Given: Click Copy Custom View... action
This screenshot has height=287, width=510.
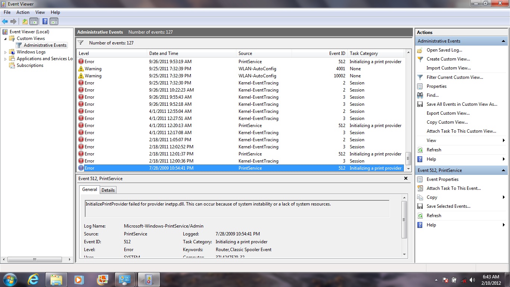Looking at the screenshot, I should coord(447,122).
